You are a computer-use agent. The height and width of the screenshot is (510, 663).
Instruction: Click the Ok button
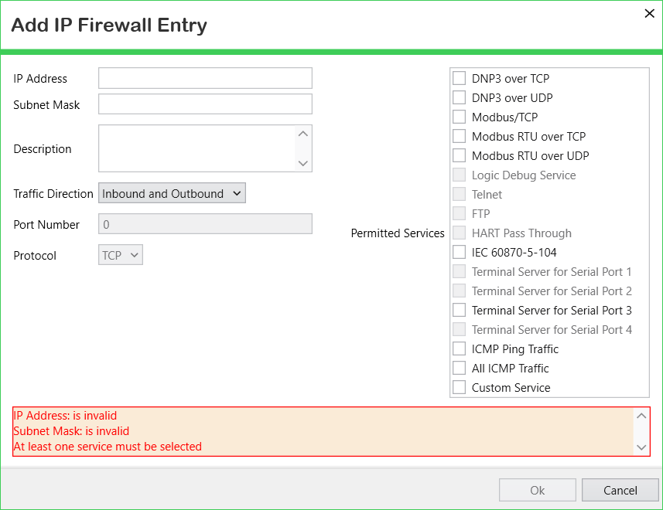tap(538, 490)
